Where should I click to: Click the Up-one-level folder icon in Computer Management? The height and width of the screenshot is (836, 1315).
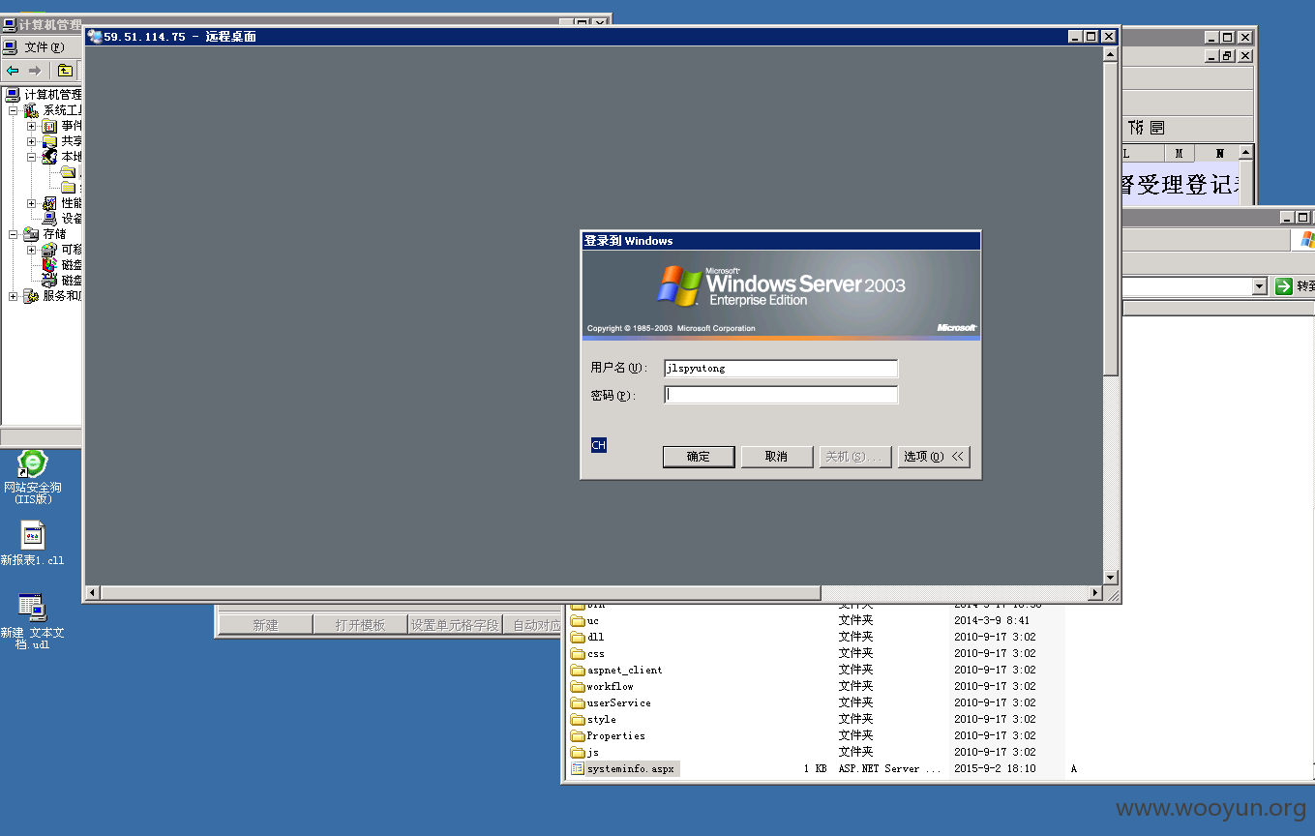pos(65,71)
